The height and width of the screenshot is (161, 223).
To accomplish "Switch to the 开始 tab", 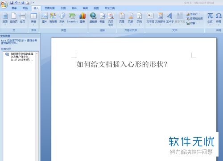I will coord(25,8).
